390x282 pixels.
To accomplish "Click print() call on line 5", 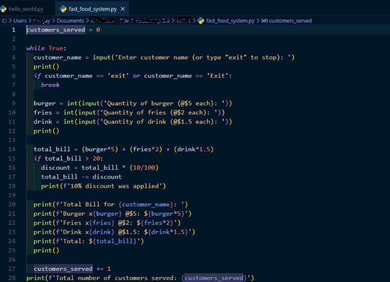I will 46,67.
